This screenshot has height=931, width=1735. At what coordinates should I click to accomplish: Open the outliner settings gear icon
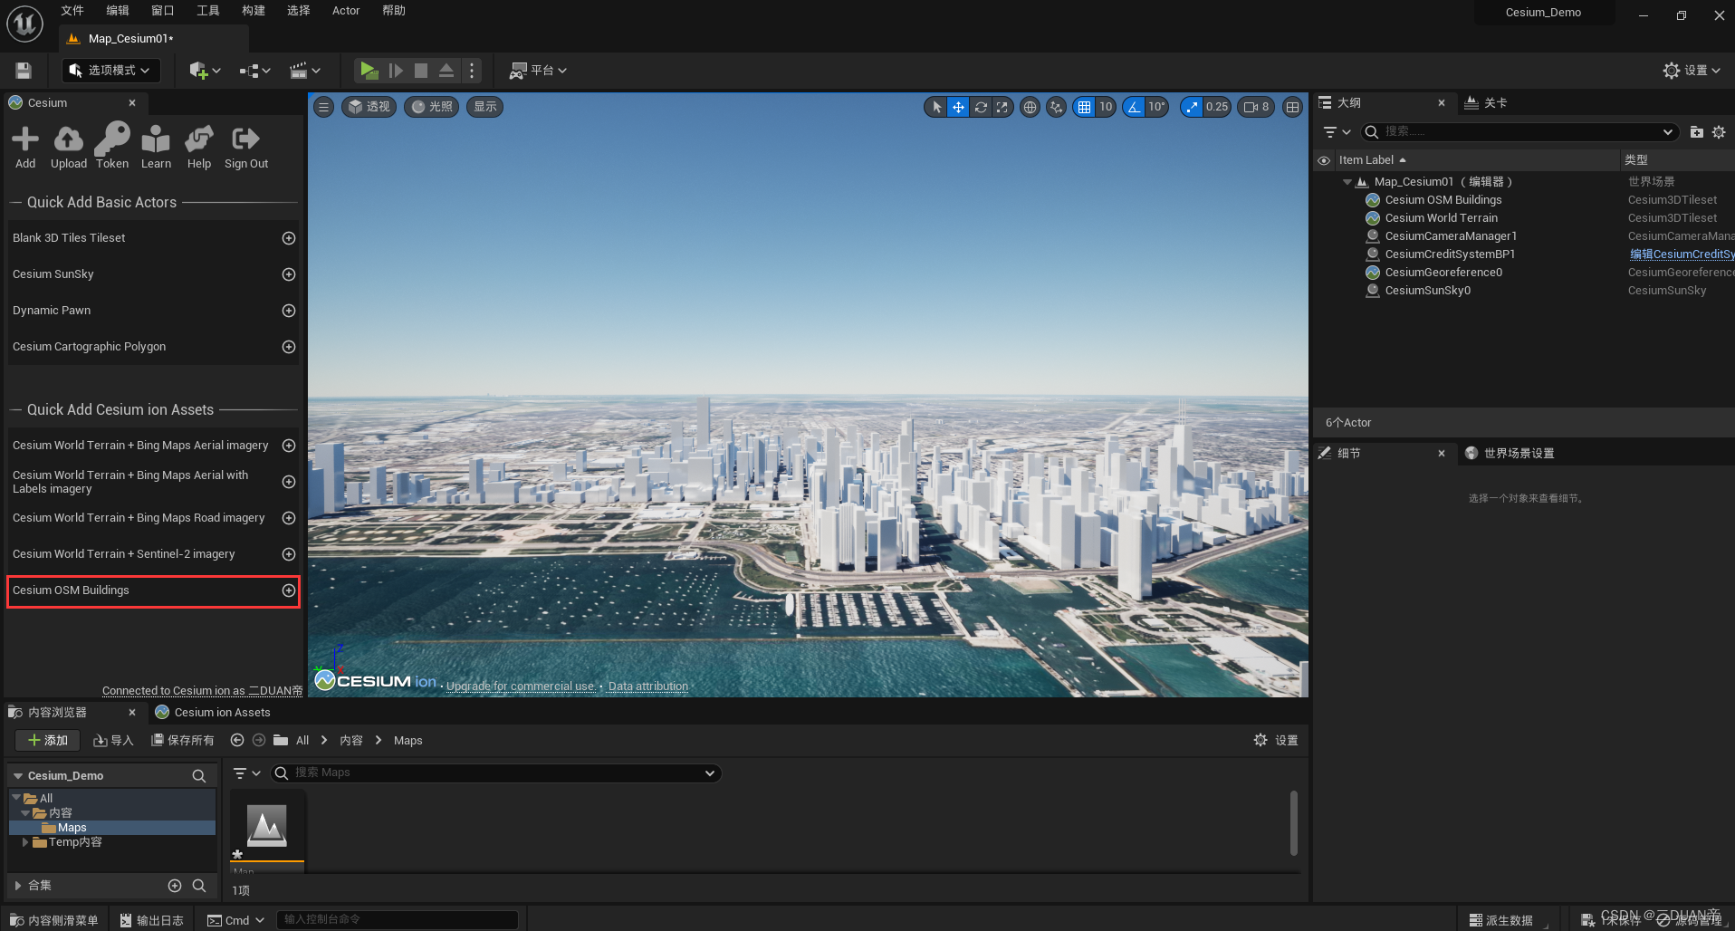pyautogui.click(x=1719, y=131)
